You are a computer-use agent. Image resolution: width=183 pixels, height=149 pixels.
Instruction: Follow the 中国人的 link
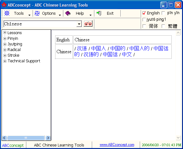(x=139, y=49)
